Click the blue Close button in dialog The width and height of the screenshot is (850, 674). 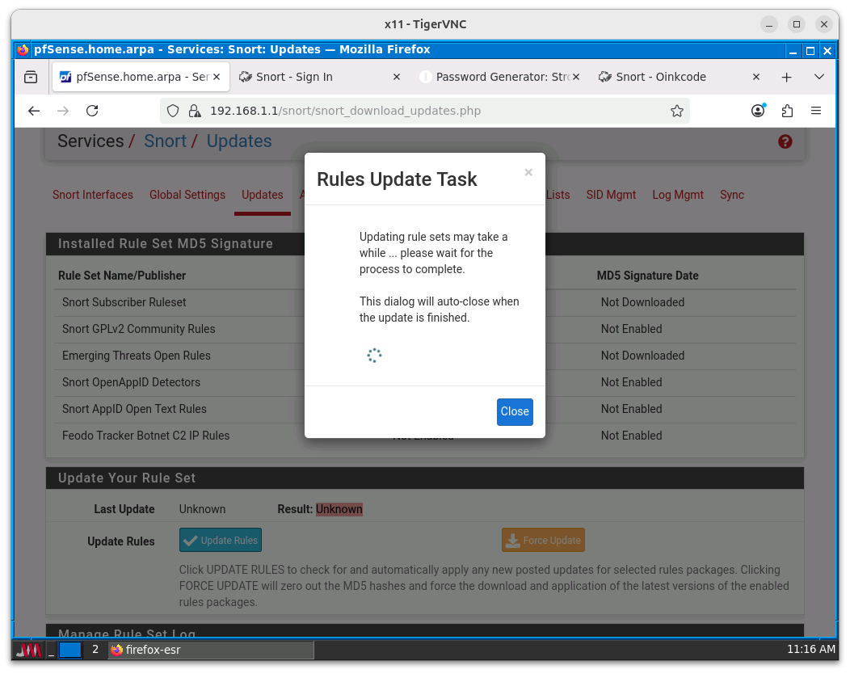(x=515, y=411)
